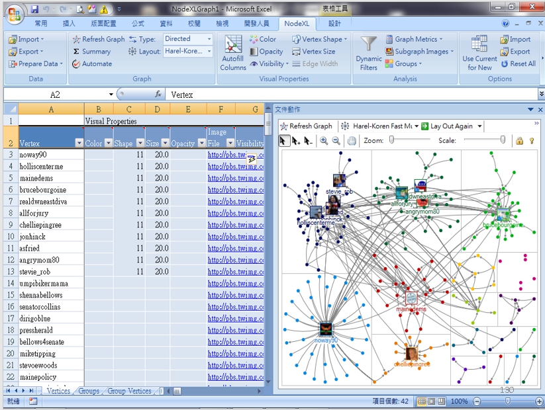
Task: Switch to the Groups sheet tab
Action: [x=89, y=391]
